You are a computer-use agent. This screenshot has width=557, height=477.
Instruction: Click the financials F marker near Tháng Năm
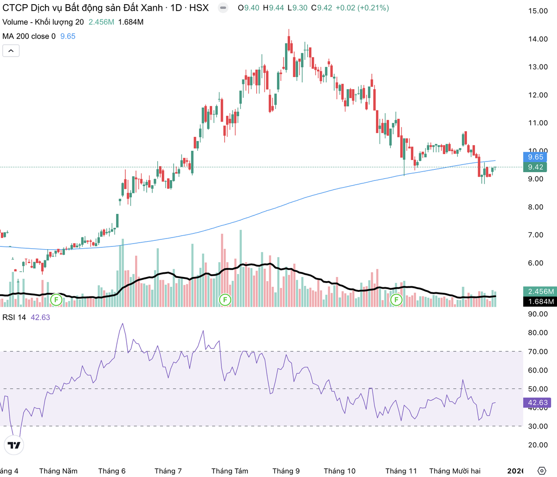click(x=56, y=300)
